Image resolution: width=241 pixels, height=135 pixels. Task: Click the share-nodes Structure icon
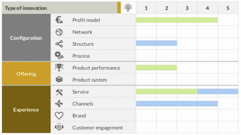(59, 44)
